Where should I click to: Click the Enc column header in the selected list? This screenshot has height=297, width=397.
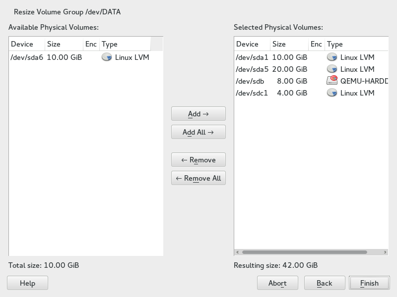pyautogui.click(x=316, y=44)
